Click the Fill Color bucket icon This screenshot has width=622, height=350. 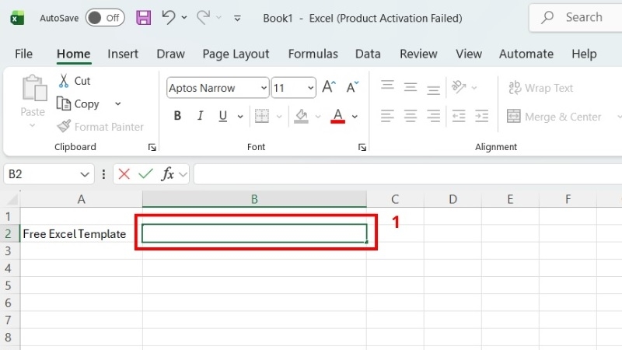301,116
